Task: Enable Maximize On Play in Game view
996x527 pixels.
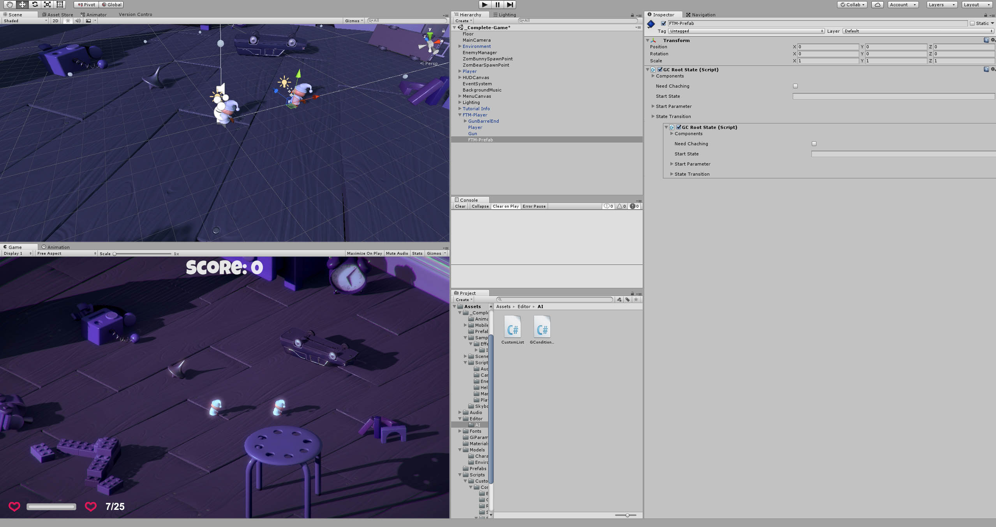Action: pyautogui.click(x=364, y=253)
